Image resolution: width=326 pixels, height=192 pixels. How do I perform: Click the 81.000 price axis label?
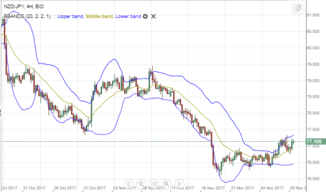tap(313, 15)
